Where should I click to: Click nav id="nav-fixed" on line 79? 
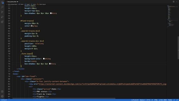[27, 76]
